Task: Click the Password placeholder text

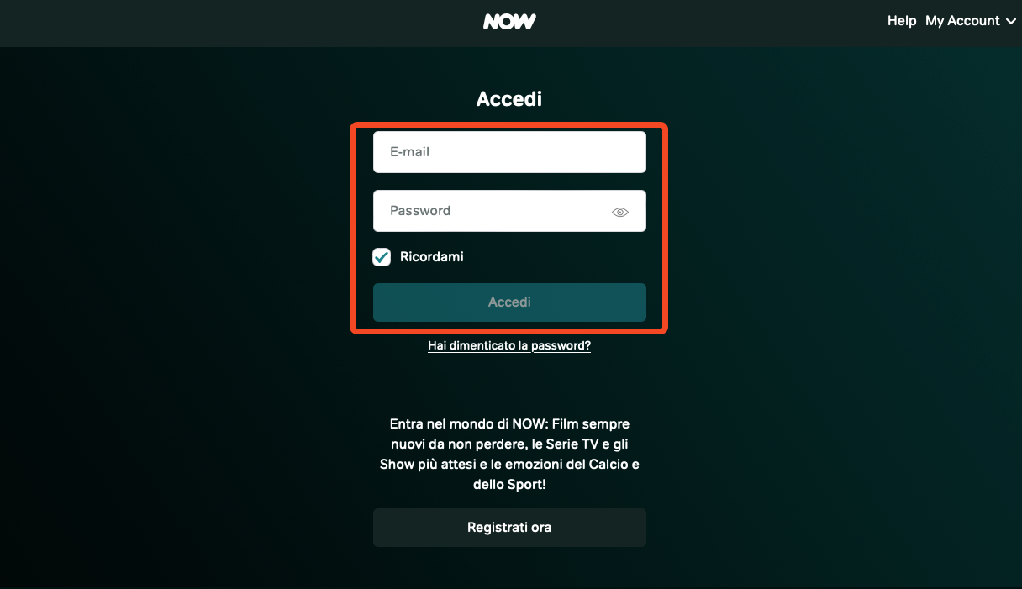Action: [x=420, y=211]
